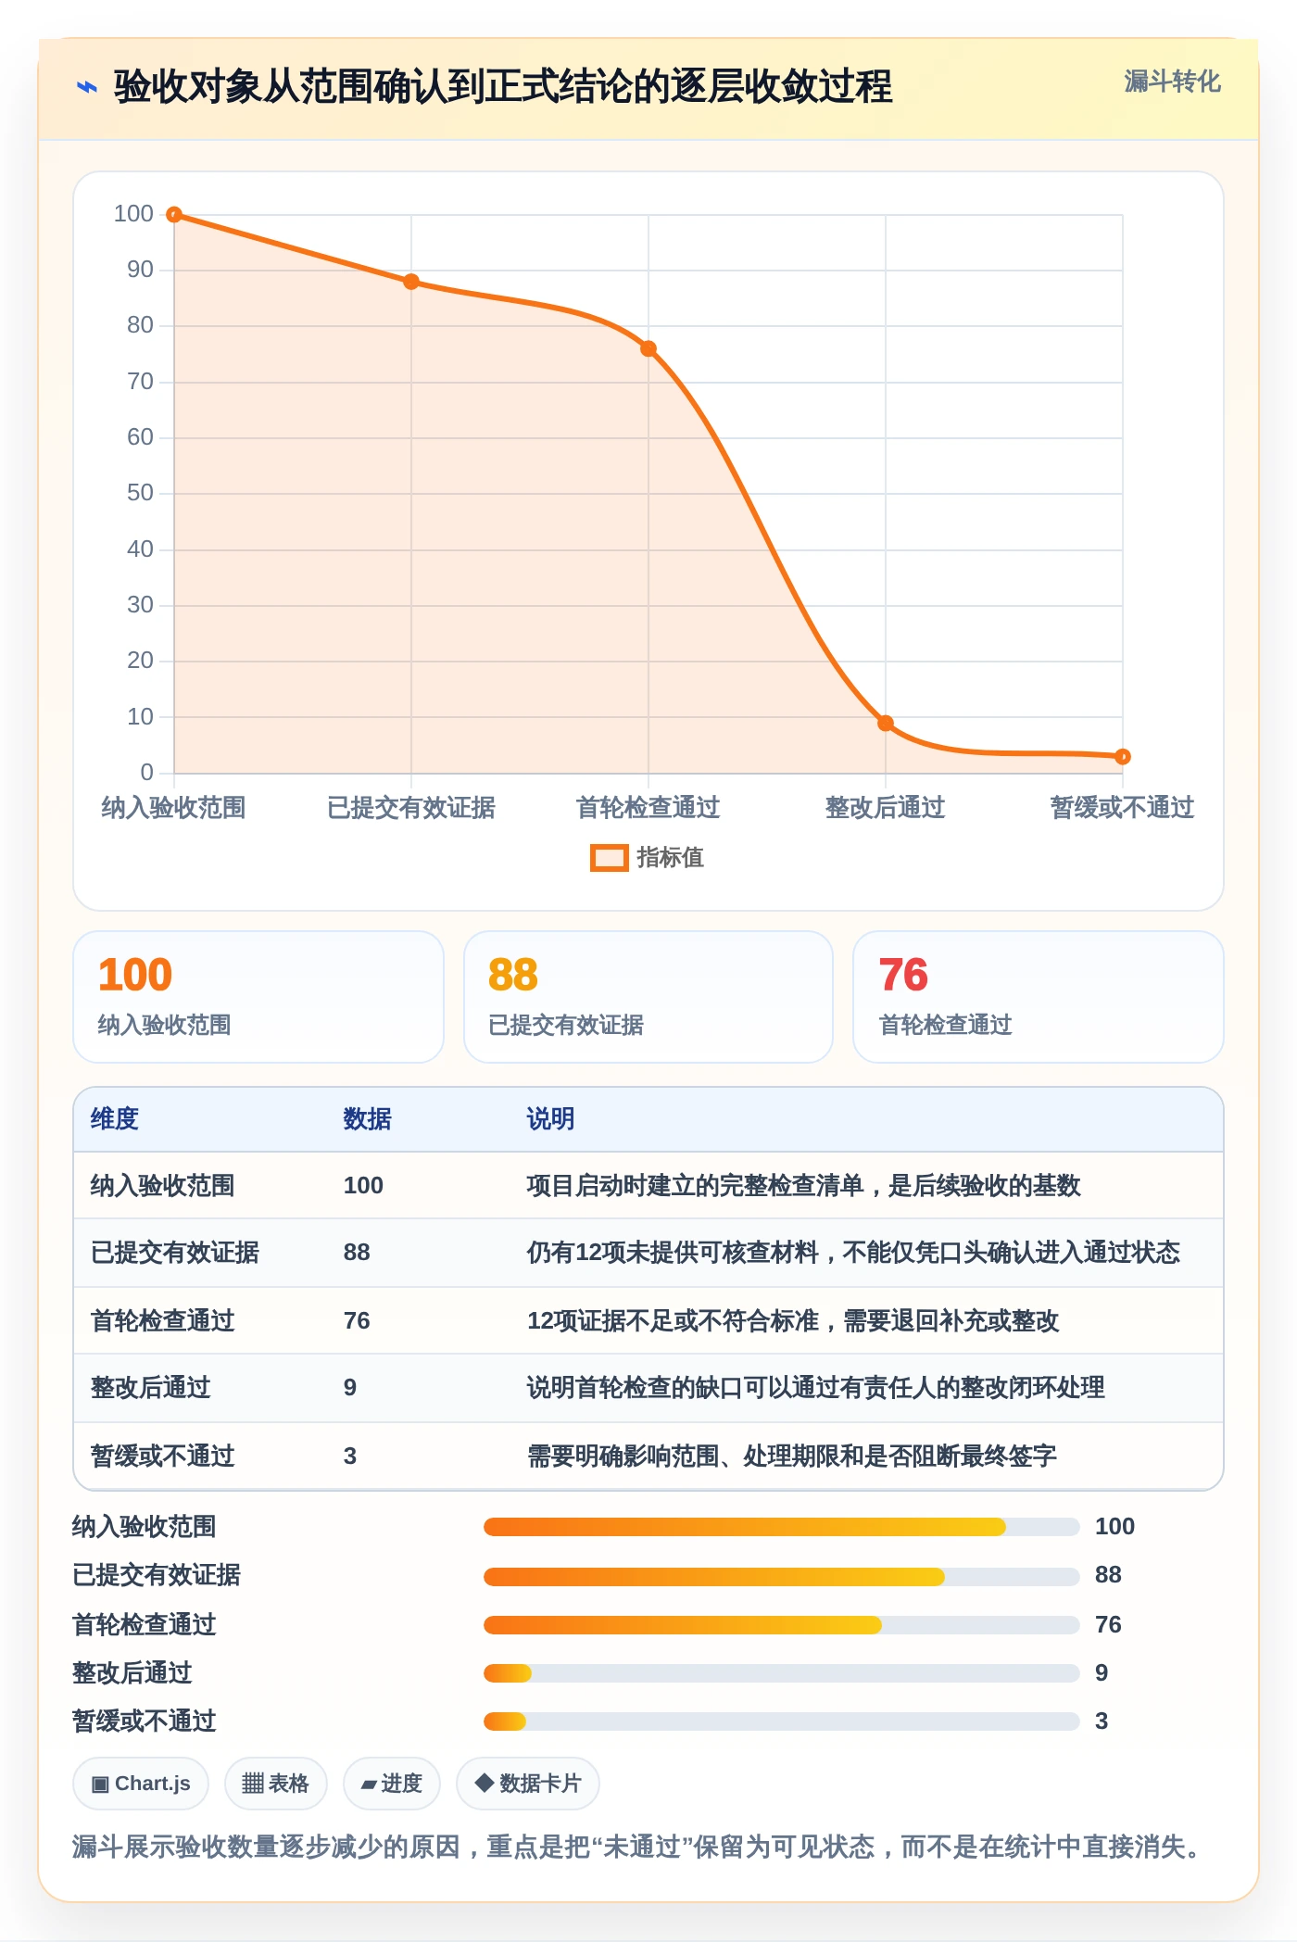Select the chart data point at 暂缓或不通过
Screen dimensions: 1297x1942
tap(1123, 757)
